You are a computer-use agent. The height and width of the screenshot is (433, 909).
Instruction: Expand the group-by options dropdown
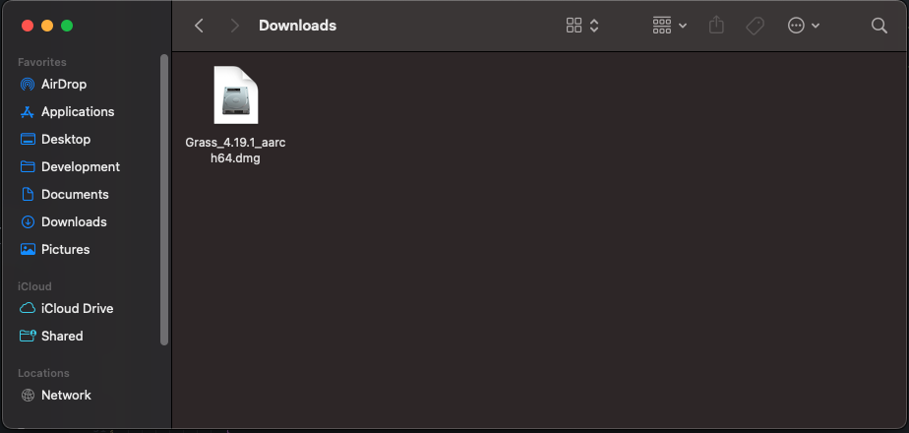670,26
